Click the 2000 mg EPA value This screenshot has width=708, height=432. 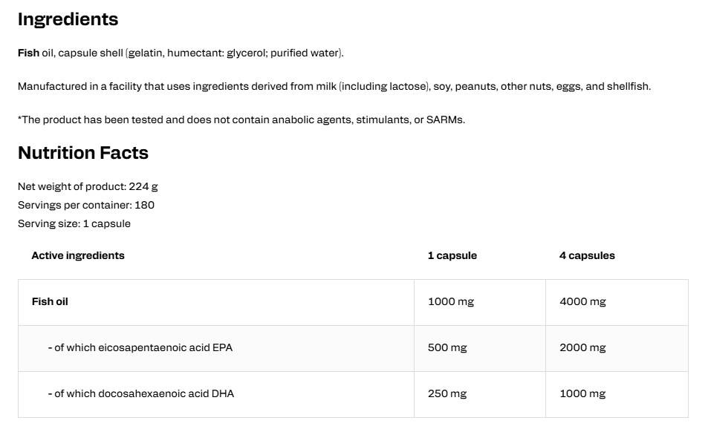click(x=582, y=347)
